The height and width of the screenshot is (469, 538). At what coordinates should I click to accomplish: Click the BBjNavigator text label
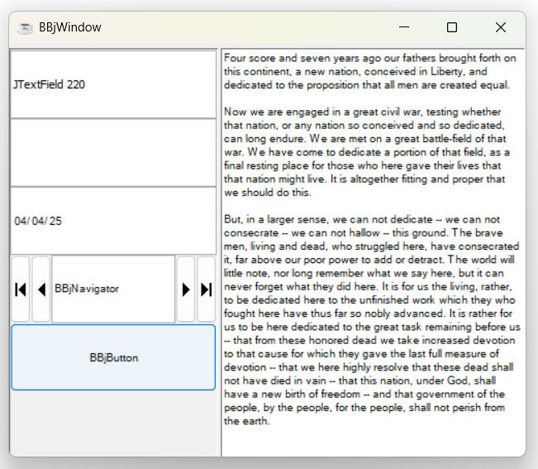click(x=87, y=289)
